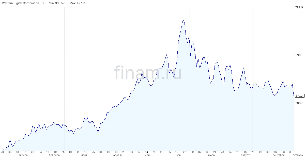Viewport: 305px width, 160px height.
Task: Click the "Min: 396.57" value
Action: [x=57, y=3]
